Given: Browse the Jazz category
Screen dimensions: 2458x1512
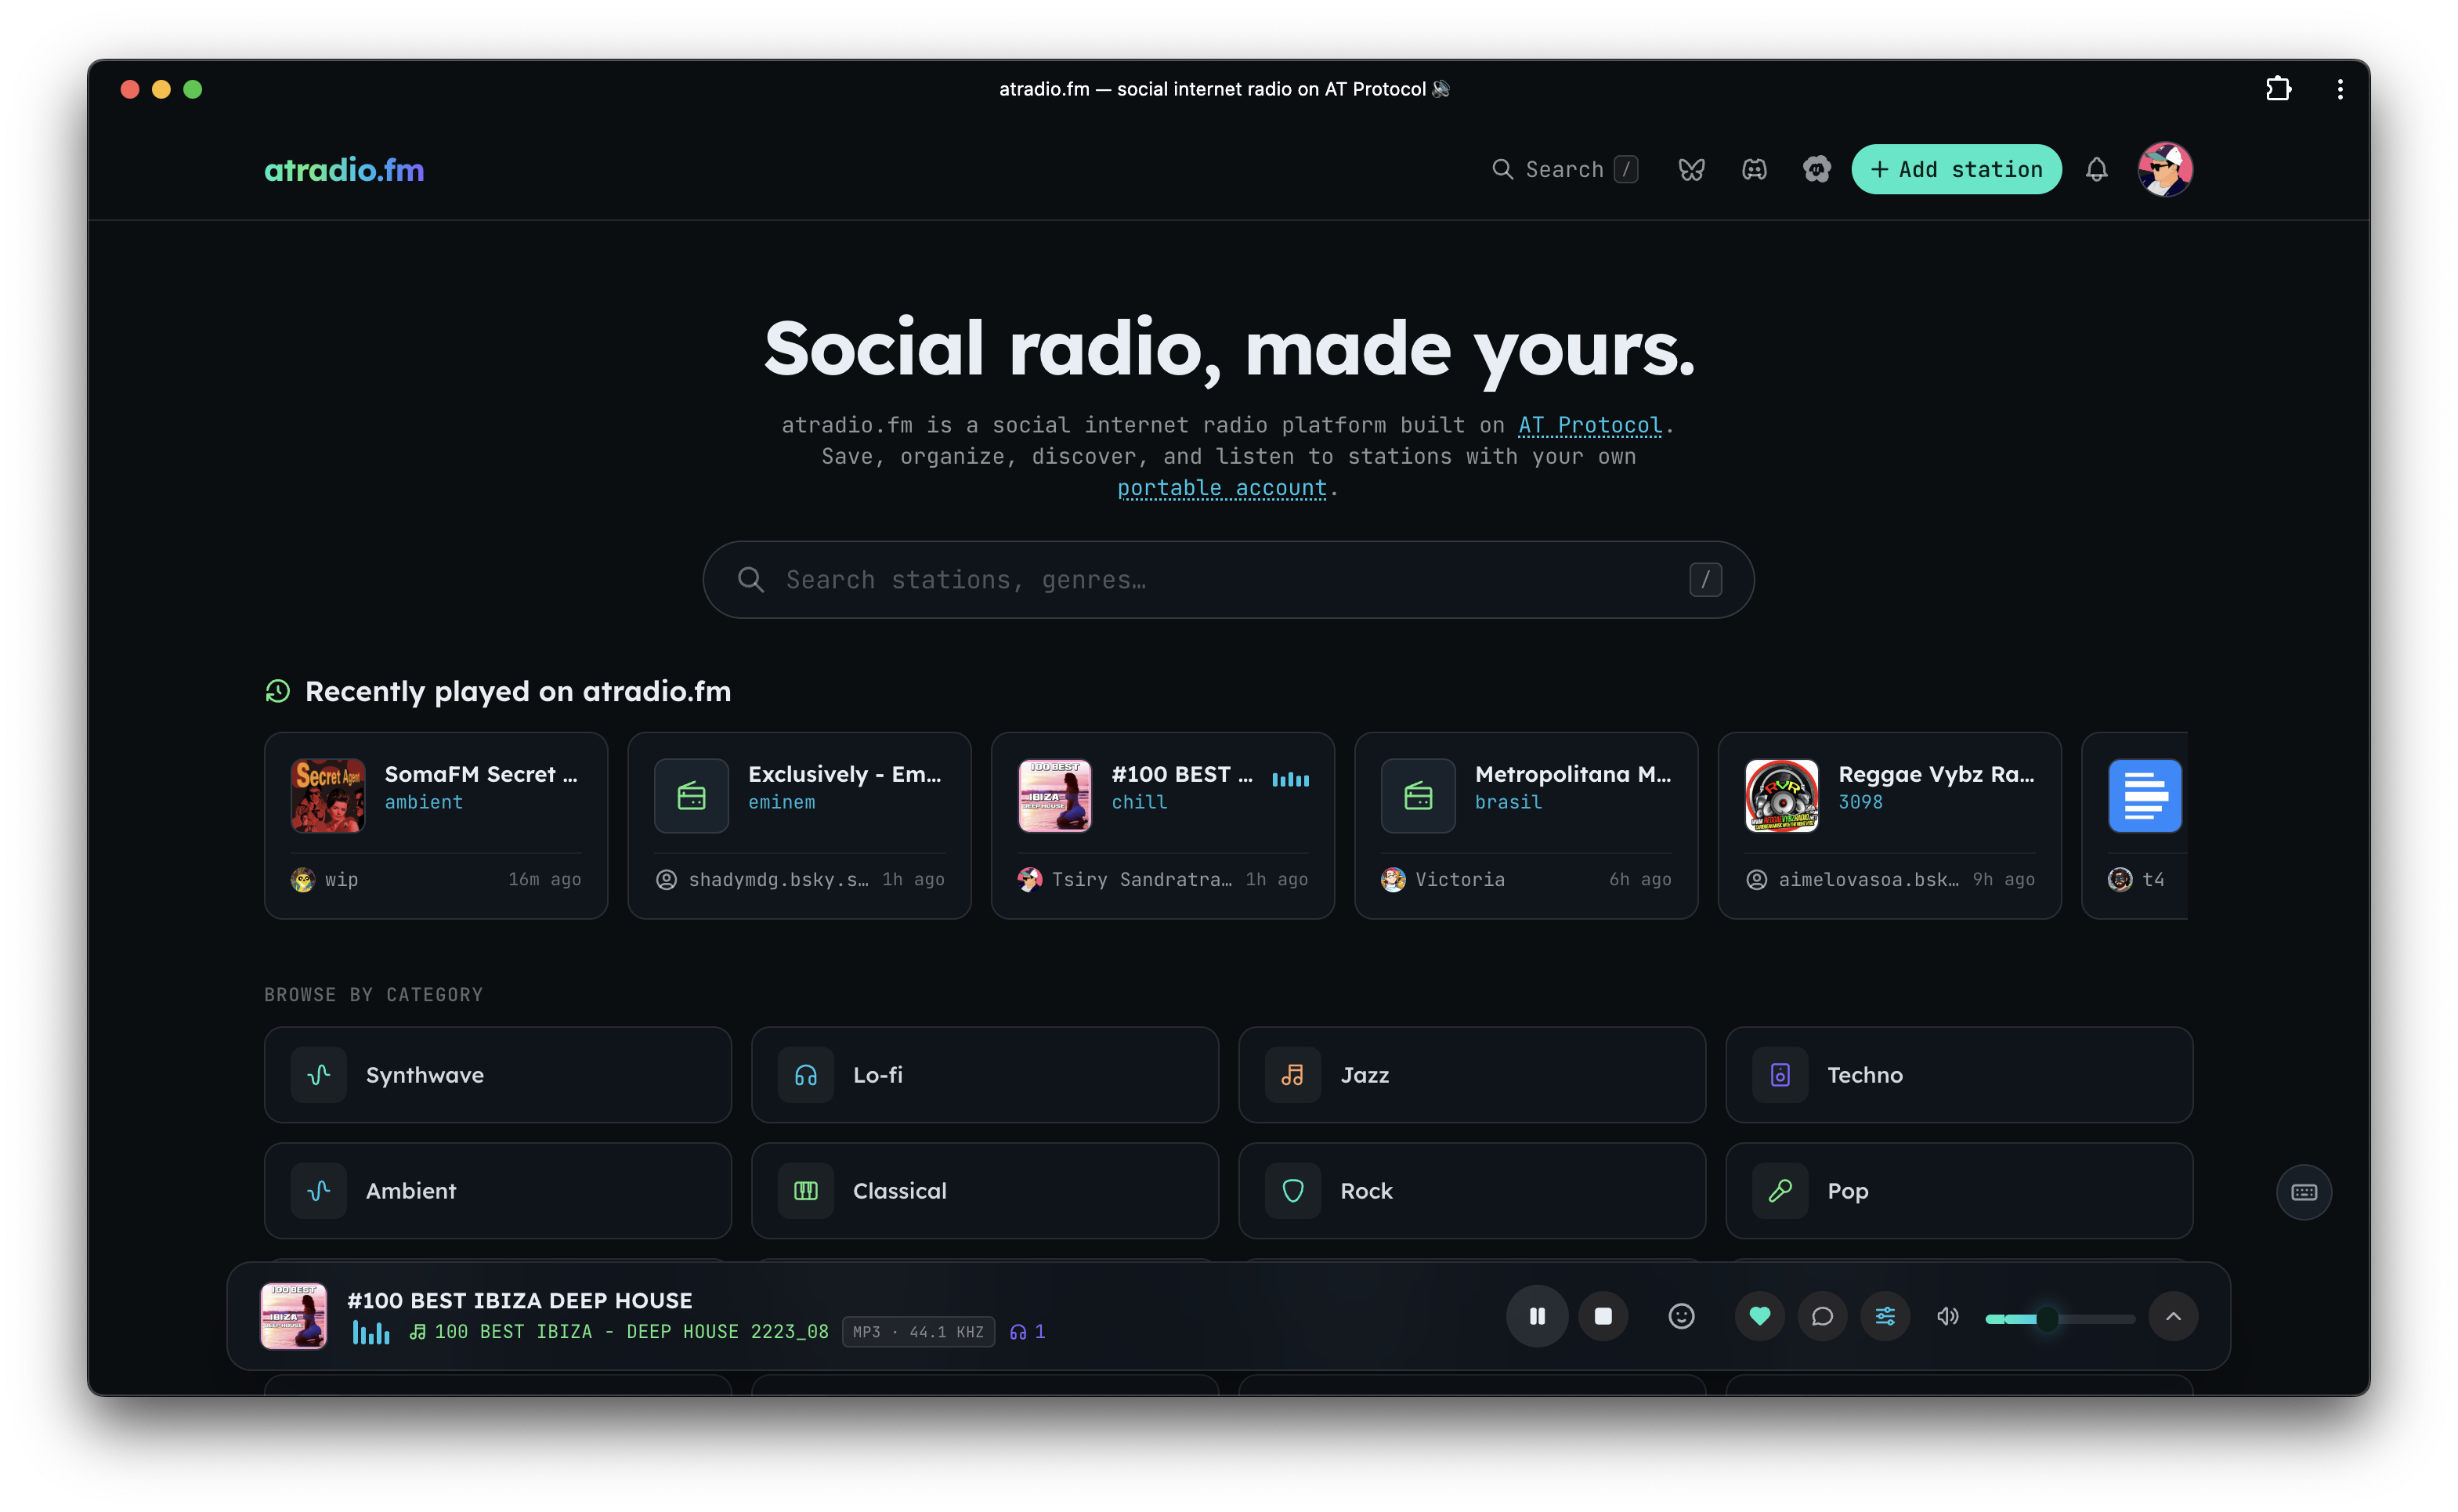Looking at the screenshot, I should point(1473,1075).
